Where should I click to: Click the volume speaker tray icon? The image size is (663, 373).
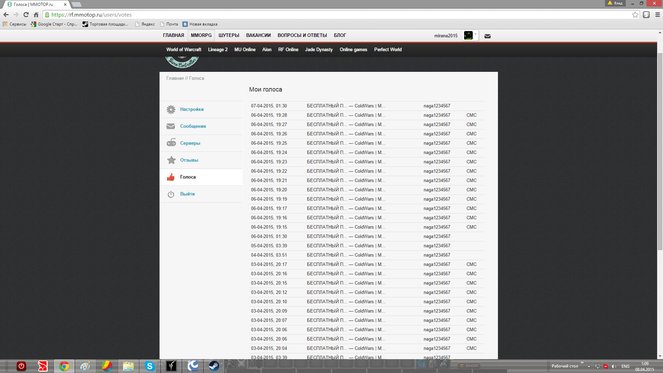(614, 366)
